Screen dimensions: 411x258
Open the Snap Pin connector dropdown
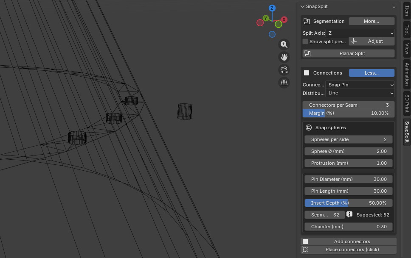click(x=360, y=84)
